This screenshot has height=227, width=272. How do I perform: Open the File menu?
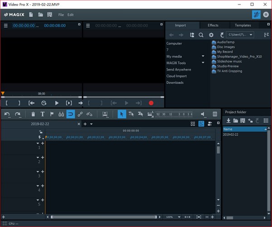click(61, 14)
